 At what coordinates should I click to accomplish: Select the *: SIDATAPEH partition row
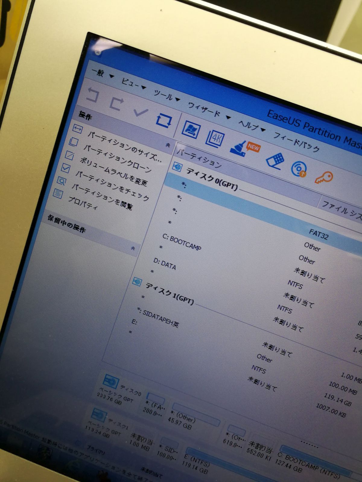[158, 318]
